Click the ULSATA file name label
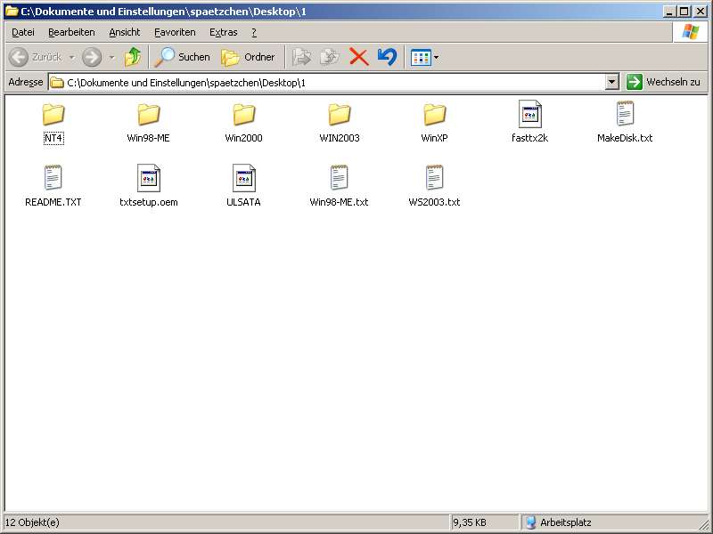 243,202
